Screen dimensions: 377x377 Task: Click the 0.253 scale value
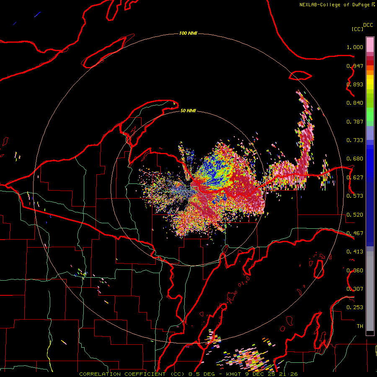355,307
